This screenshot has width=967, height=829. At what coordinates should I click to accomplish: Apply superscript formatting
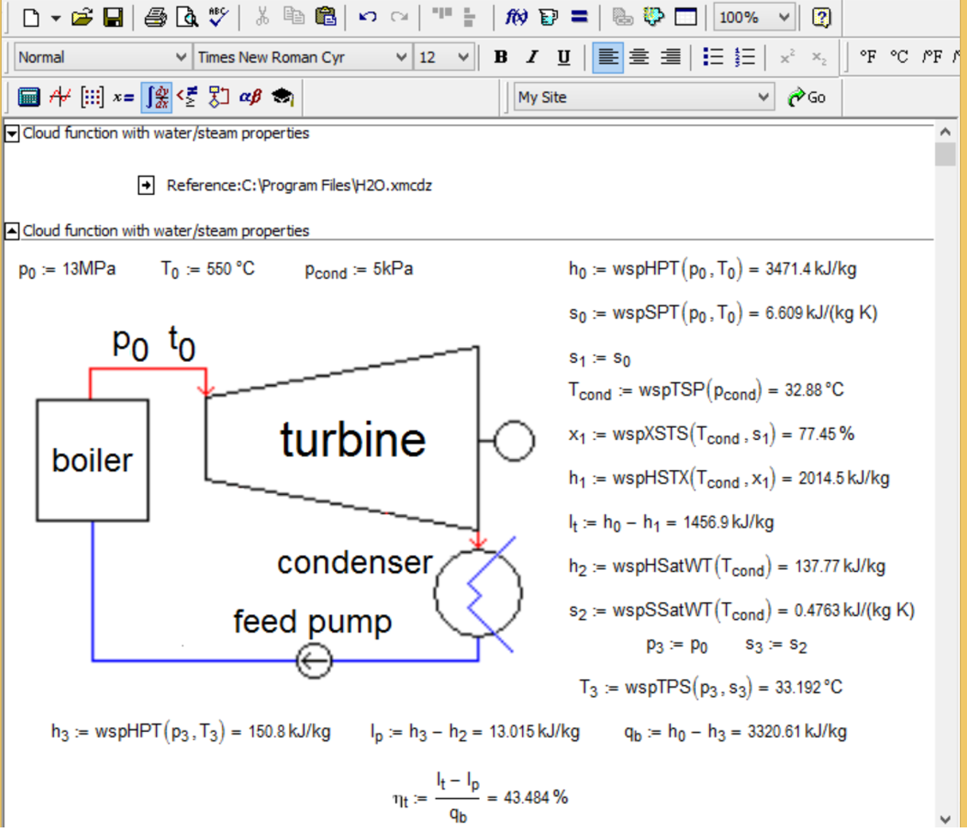tap(787, 57)
